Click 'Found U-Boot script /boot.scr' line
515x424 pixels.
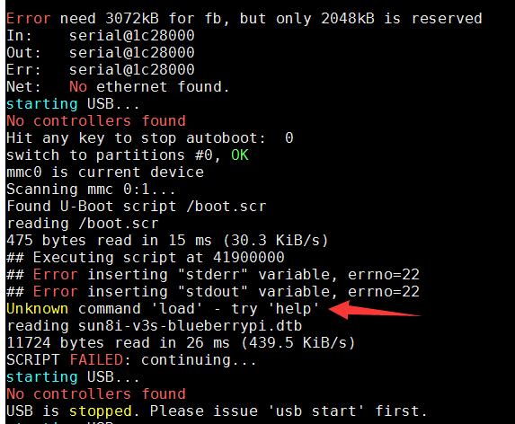[137, 207]
